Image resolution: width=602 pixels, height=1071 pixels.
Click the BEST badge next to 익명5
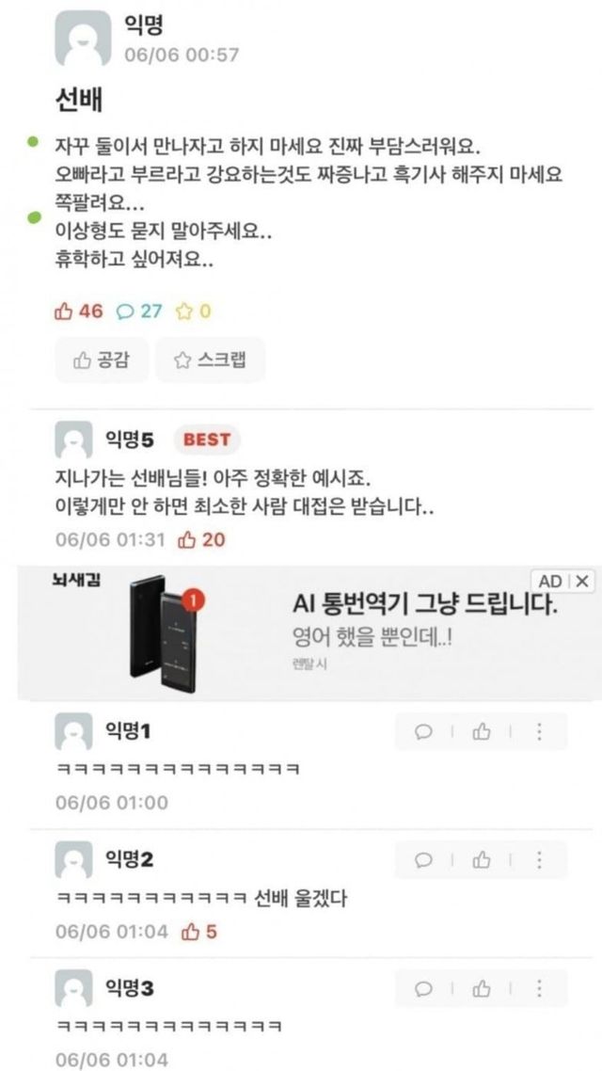pos(207,440)
